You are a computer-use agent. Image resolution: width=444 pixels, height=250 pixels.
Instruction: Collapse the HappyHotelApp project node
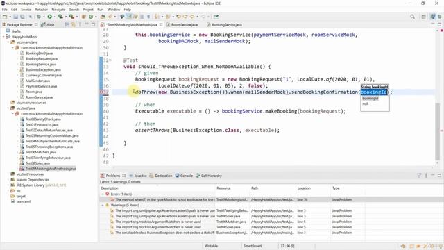click(3, 37)
